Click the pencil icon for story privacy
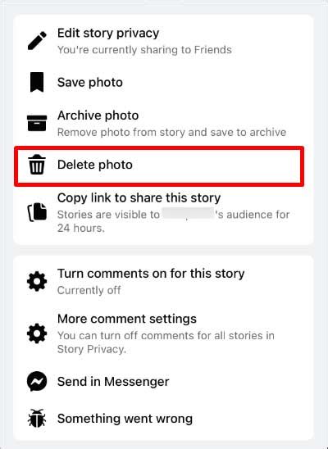328x449 pixels. click(37, 41)
